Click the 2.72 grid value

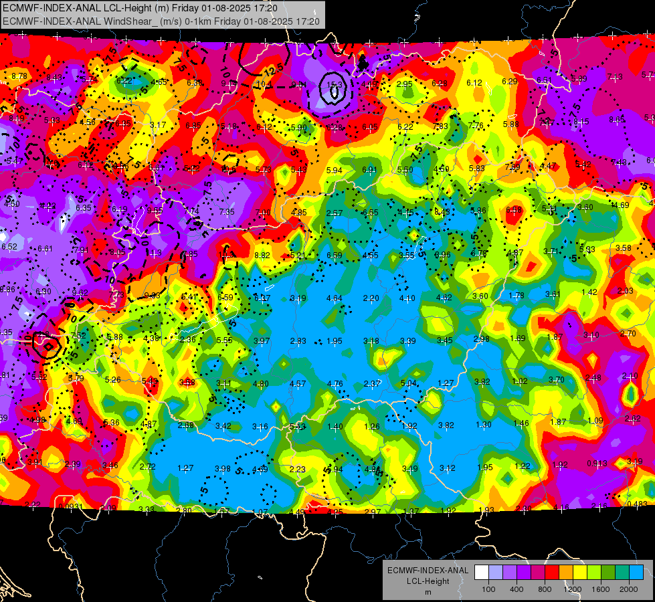pos(147,466)
